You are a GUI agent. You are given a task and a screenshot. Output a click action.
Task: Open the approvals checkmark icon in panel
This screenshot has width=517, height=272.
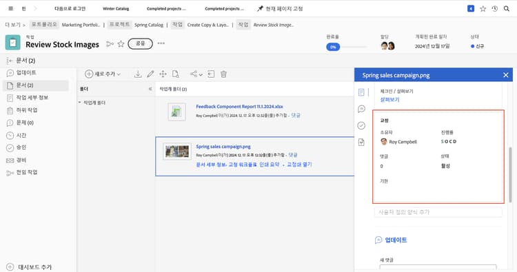click(x=361, y=125)
